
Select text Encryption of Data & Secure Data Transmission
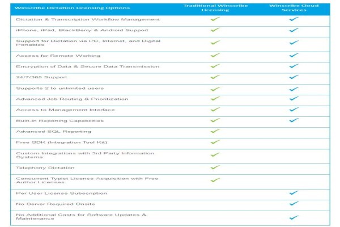[x=88, y=66]
